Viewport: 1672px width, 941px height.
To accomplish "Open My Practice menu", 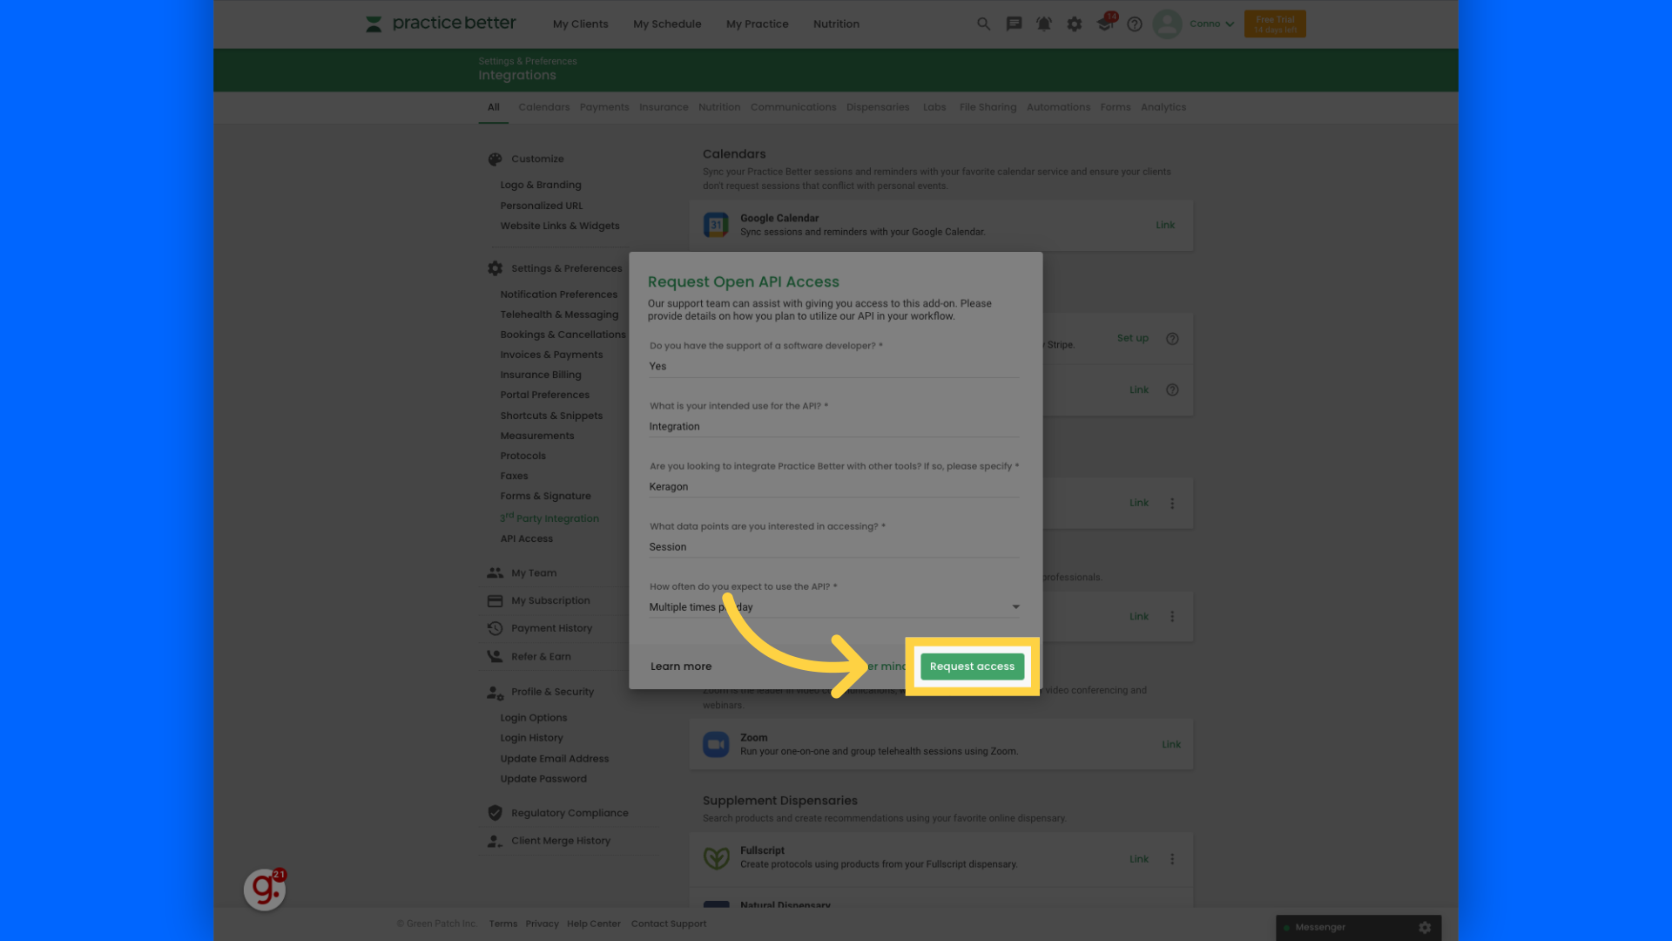I will (757, 24).
